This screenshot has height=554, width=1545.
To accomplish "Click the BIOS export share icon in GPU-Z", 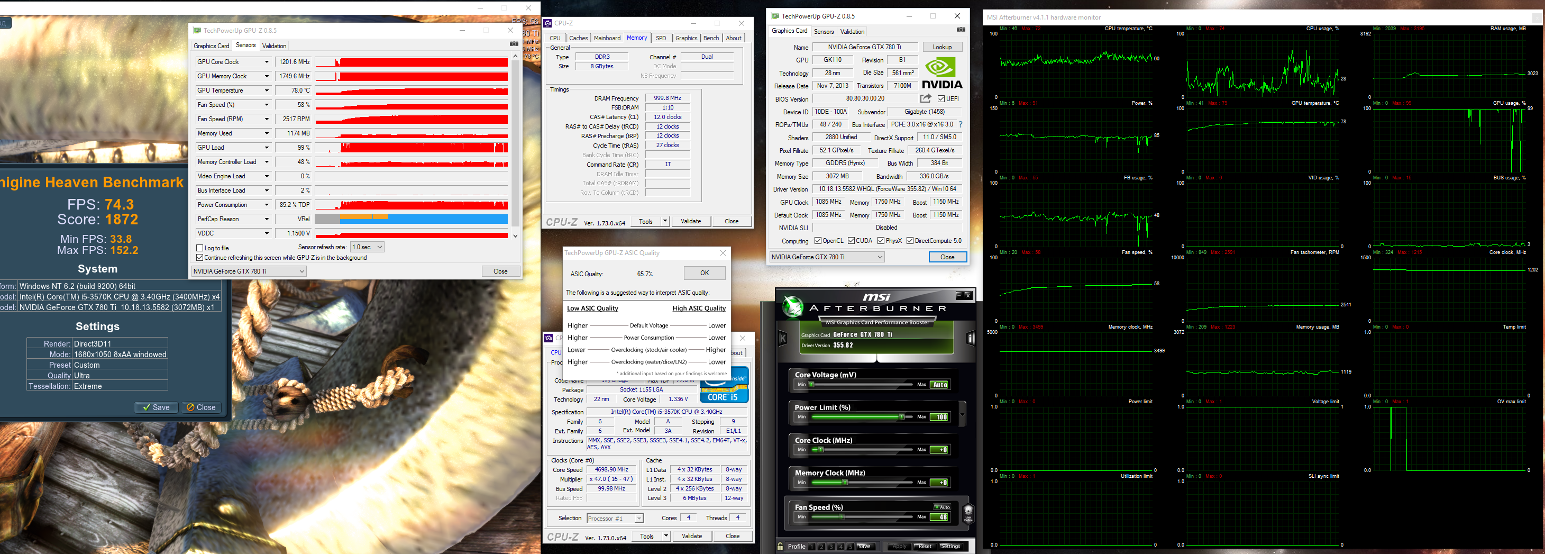I will (x=926, y=98).
